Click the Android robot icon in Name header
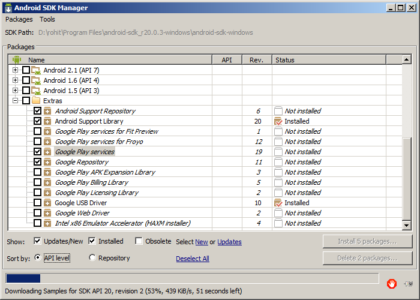The width and height of the screenshot is (420, 300). click(x=17, y=59)
